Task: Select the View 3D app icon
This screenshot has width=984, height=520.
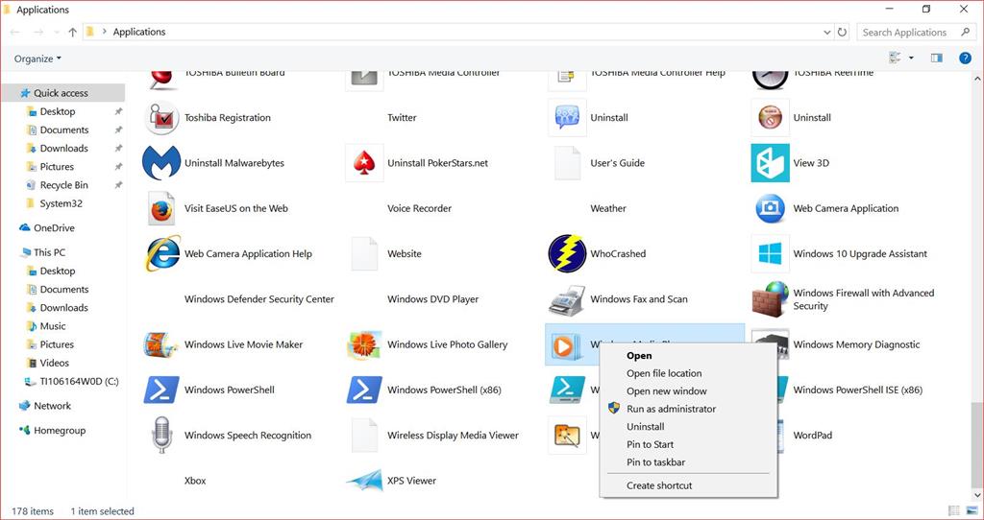Action: pyautogui.click(x=770, y=163)
